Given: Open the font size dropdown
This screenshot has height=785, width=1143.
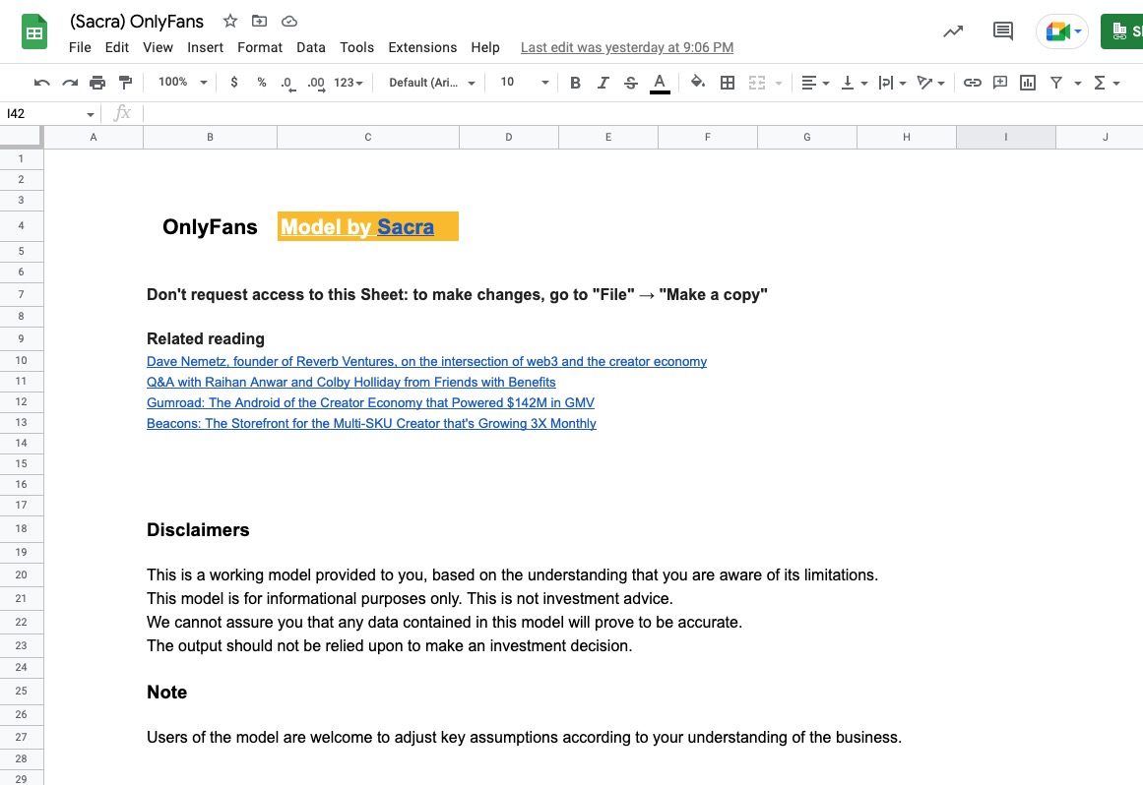Looking at the screenshot, I should pyautogui.click(x=524, y=83).
